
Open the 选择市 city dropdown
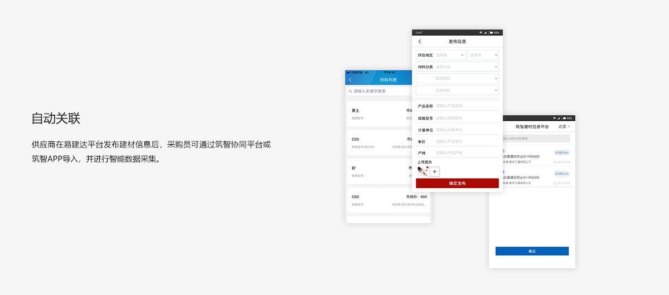coord(483,55)
